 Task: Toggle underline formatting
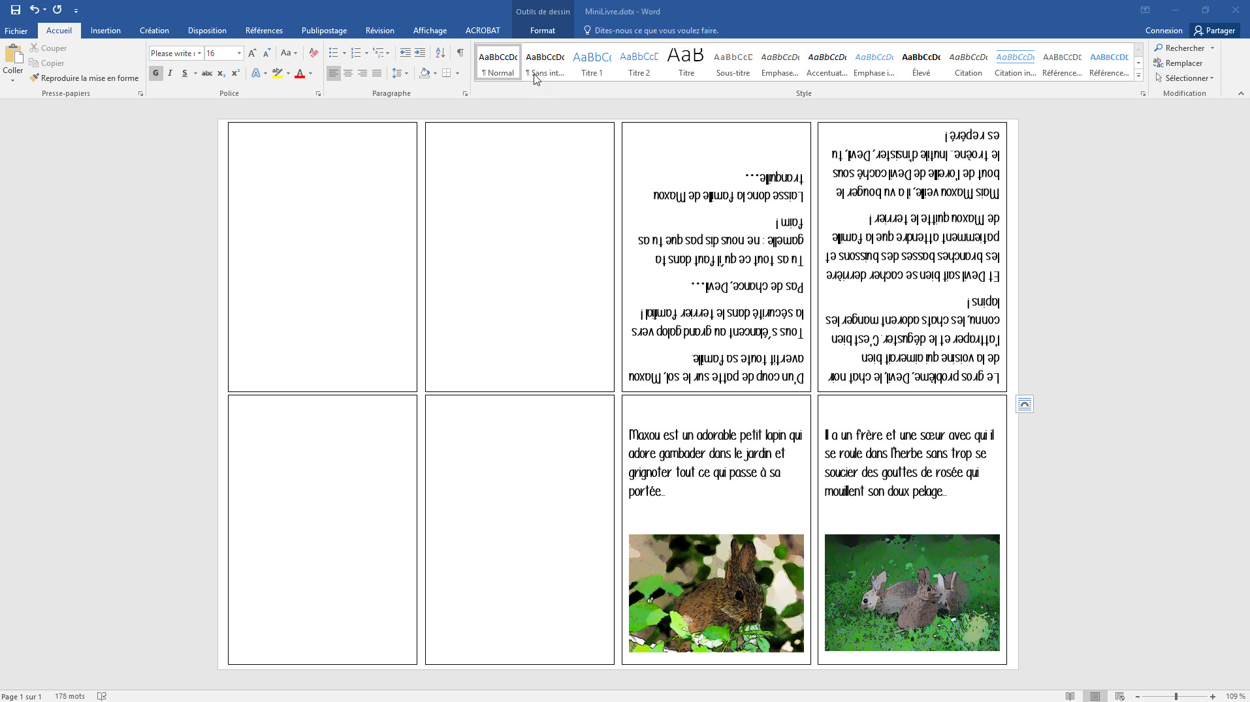click(x=185, y=73)
